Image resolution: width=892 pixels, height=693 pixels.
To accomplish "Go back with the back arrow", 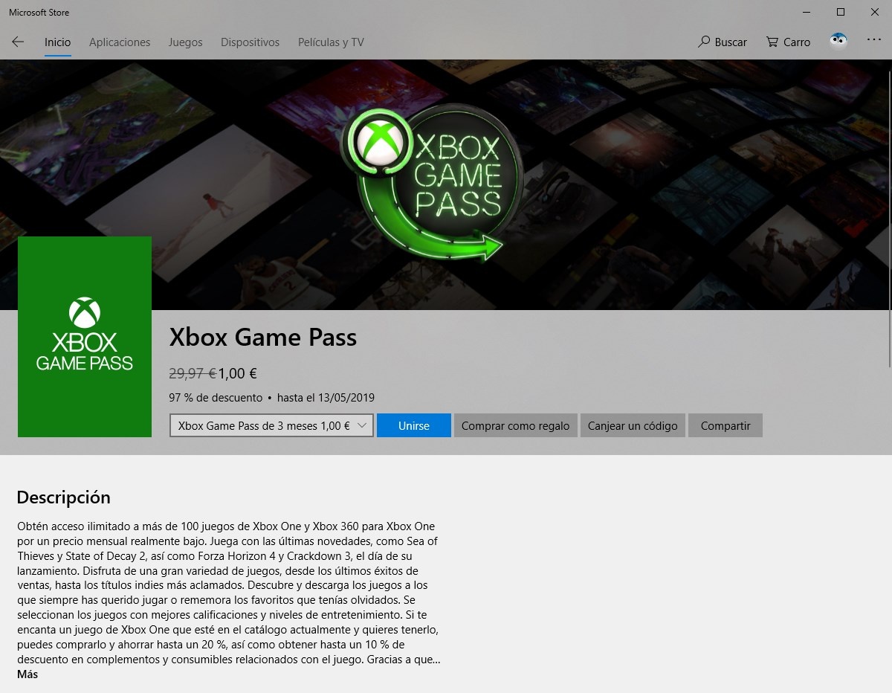I will coord(18,42).
